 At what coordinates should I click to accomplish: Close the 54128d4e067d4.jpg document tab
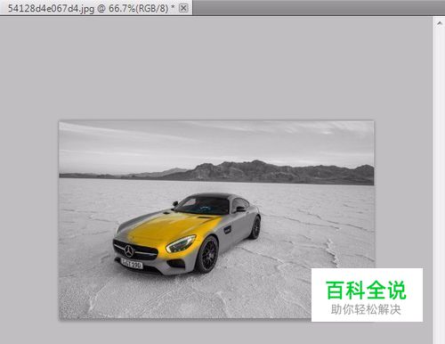point(183,8)
